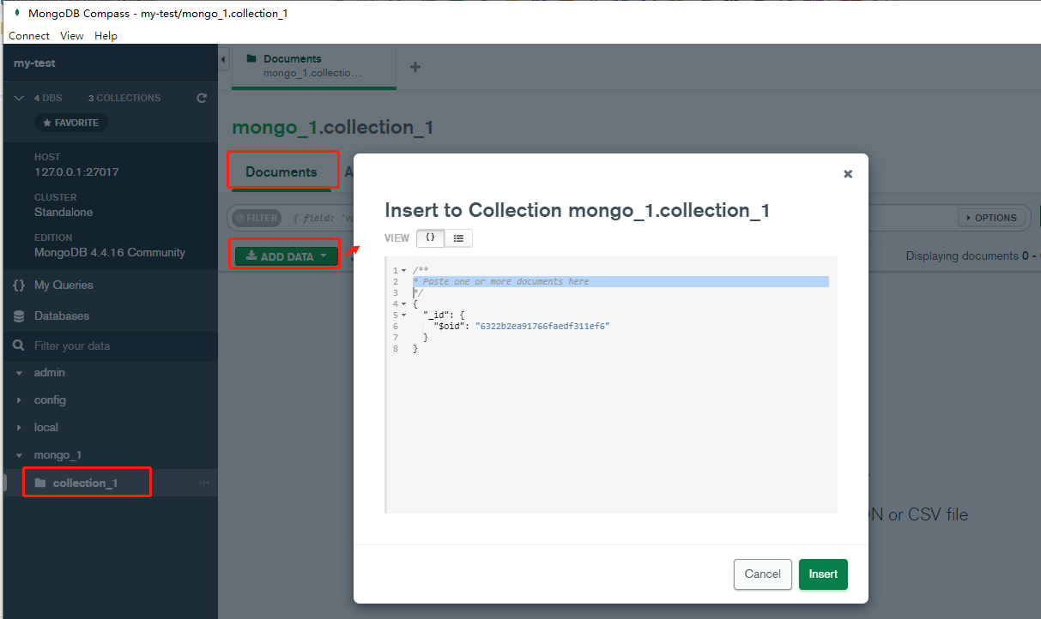Open the collection_1 more options ellipsis

coord(203,483)
